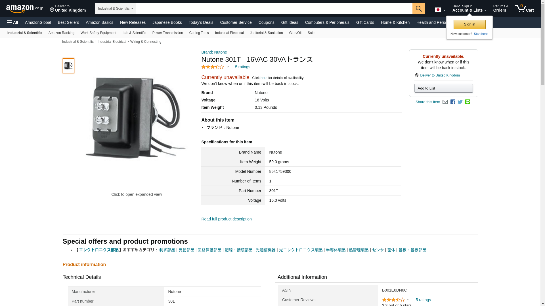Open the All hamburger menu

[x=12, y=22]
